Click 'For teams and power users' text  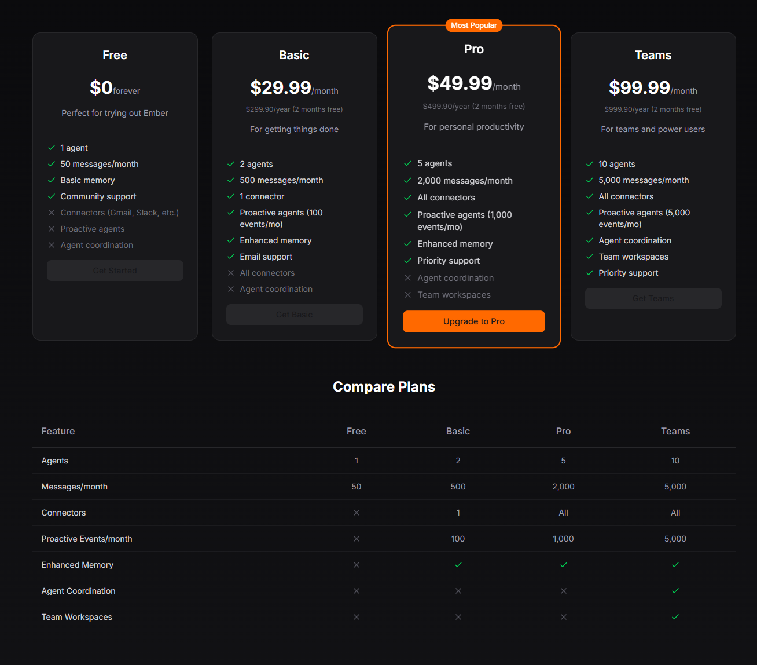click(653, 129)
